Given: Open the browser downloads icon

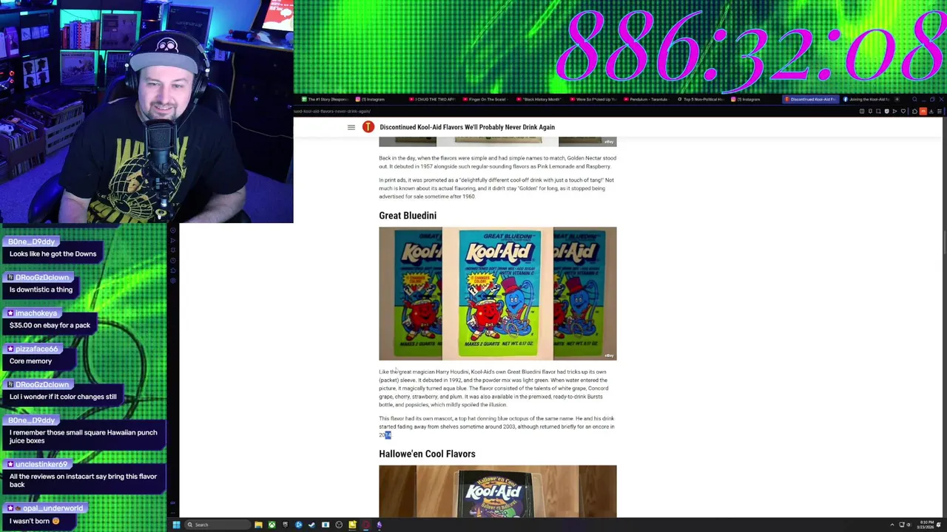Looking at the screenshot, I should pyautogui.click(x=931, y=112).
